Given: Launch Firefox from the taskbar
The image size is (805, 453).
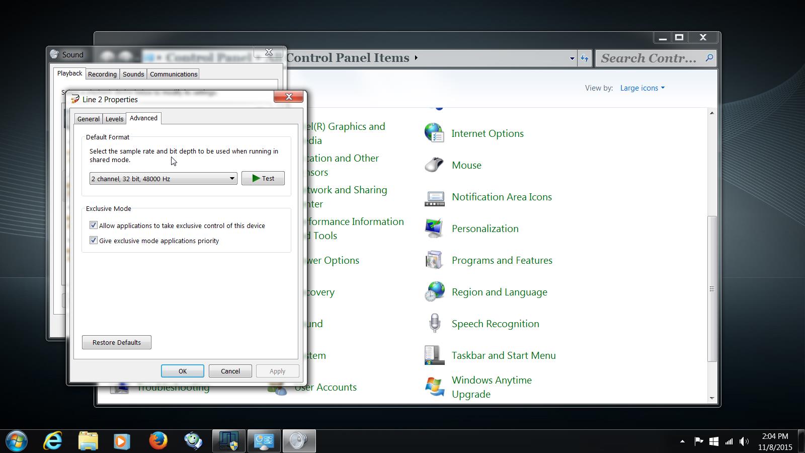Looking at the screenshot, I should pyautogui.click(x=158, y=441).
